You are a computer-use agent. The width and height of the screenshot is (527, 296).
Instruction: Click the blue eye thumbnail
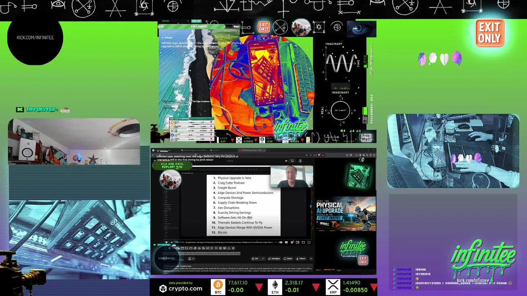[x=361, y=29]
